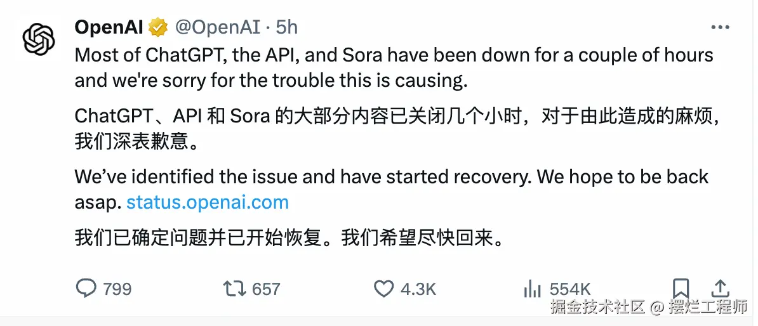Click the 554K views count
The width and height of the screenshot is (758, 326).
pyautogui.click(x=570, y=289)
